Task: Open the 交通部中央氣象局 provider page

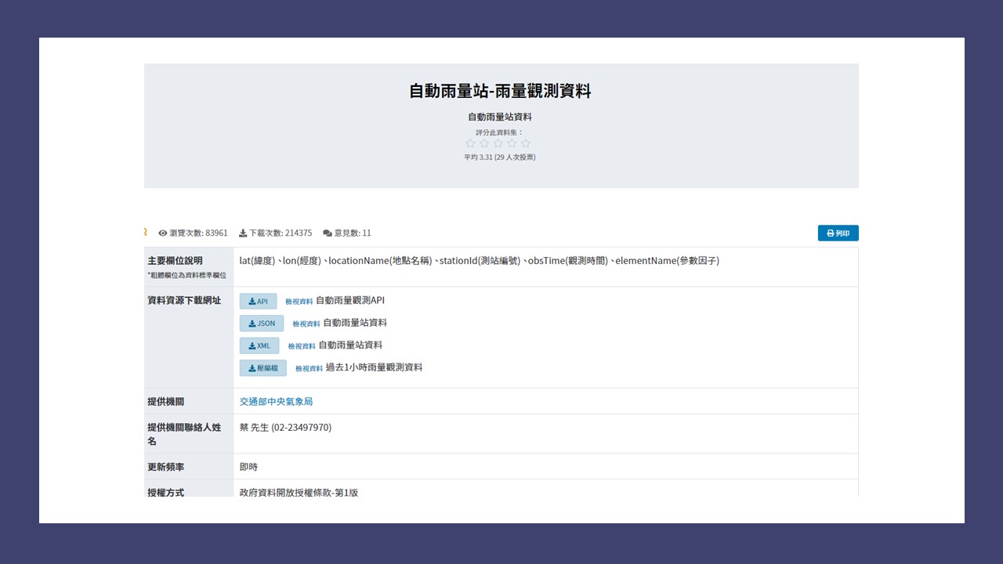Action: (x=275, y=401)
